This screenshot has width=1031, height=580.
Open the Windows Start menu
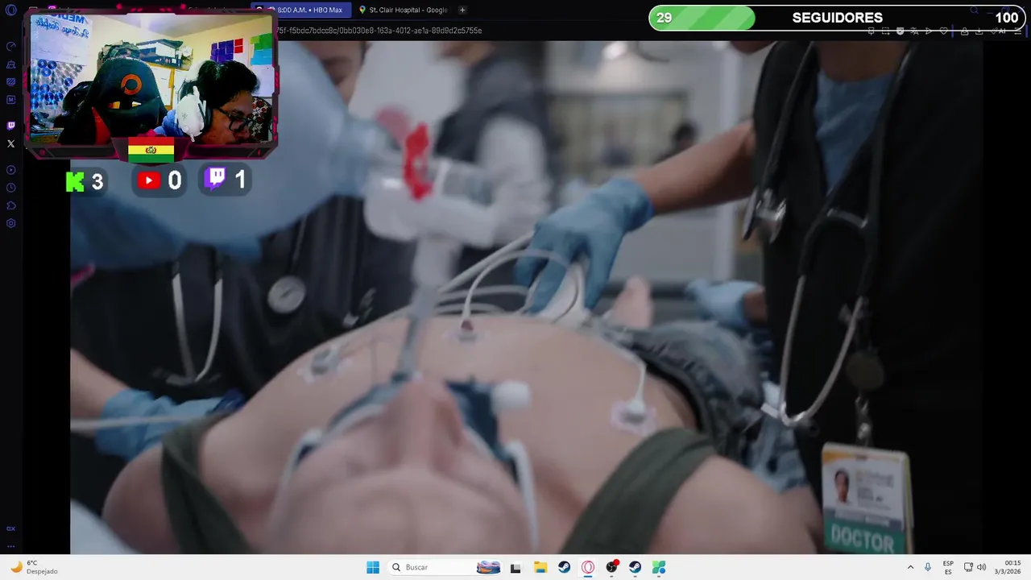[x=373, y=567]
